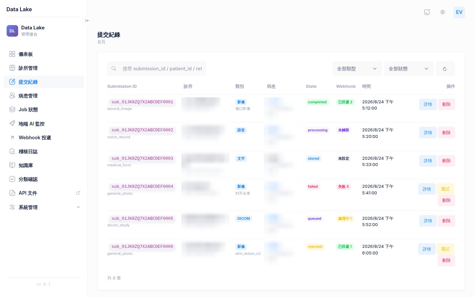Open 診所管理 in the sidebar
Screen dimensions: 475x297
point(44,68)
